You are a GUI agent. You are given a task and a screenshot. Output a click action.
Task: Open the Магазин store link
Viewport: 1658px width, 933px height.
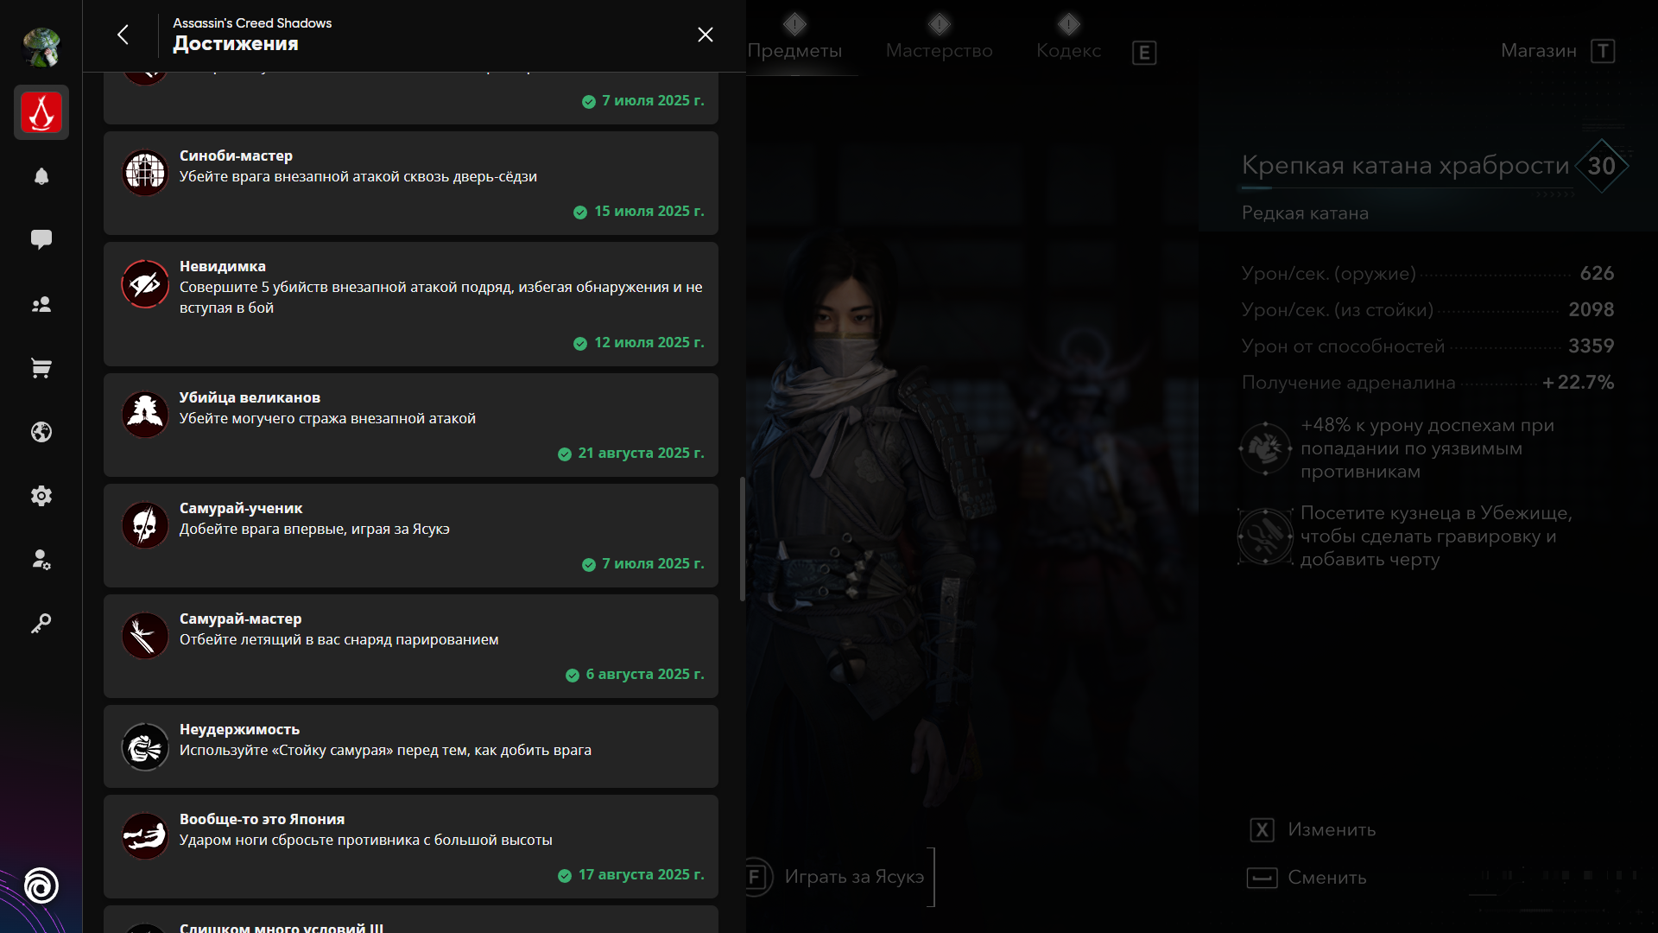(1539, 50)
